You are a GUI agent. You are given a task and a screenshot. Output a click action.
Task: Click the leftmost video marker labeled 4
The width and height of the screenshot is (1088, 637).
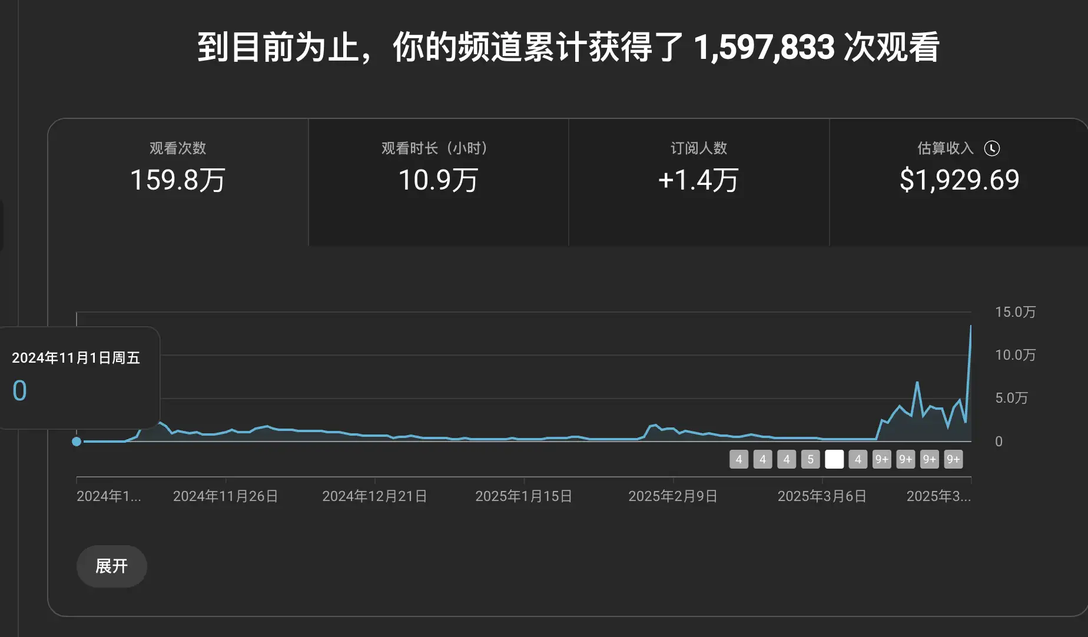(x=739, y=459)
